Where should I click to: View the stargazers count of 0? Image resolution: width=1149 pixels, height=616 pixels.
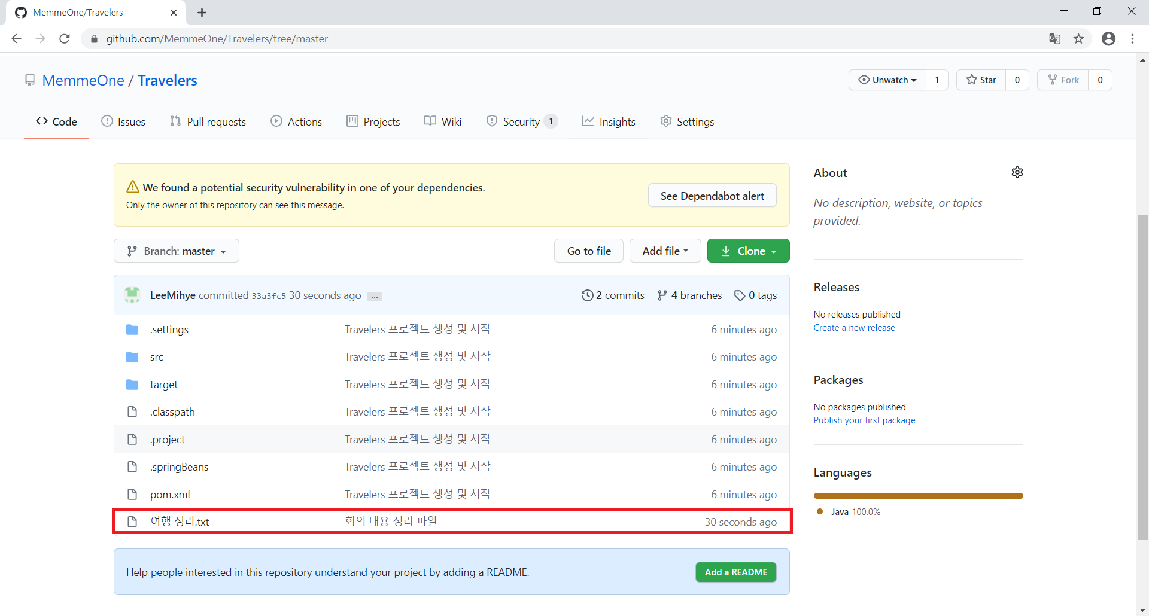pos(1017,80)
